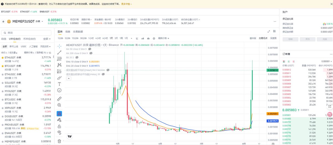Click the 买币 buy crypto button
333x145 pixels.
[x=307, y=39]
